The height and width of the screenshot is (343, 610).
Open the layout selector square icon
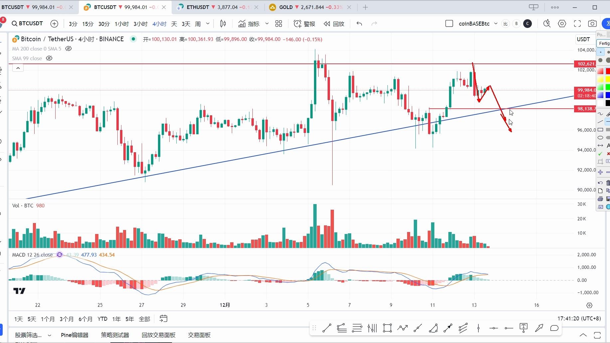click(x=449, y=24)
